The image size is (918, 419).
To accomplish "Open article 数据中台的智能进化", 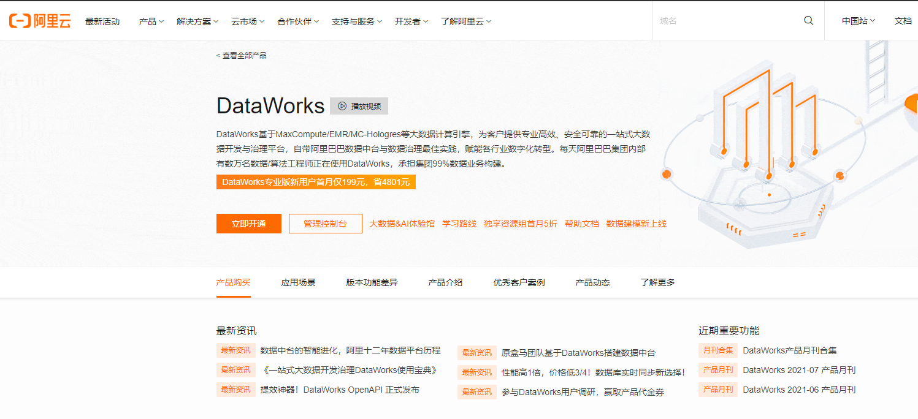I will click(351, 350).
